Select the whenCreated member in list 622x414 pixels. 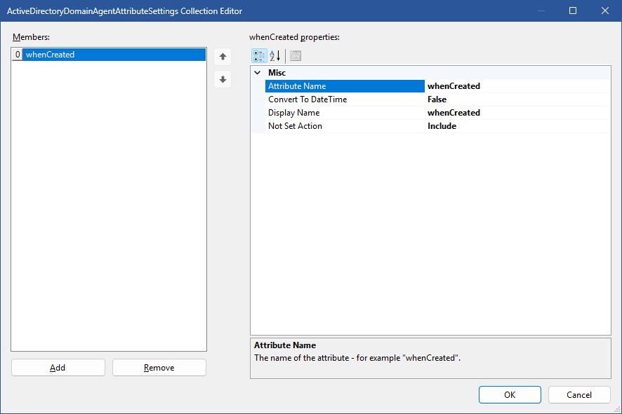point(50,55)
